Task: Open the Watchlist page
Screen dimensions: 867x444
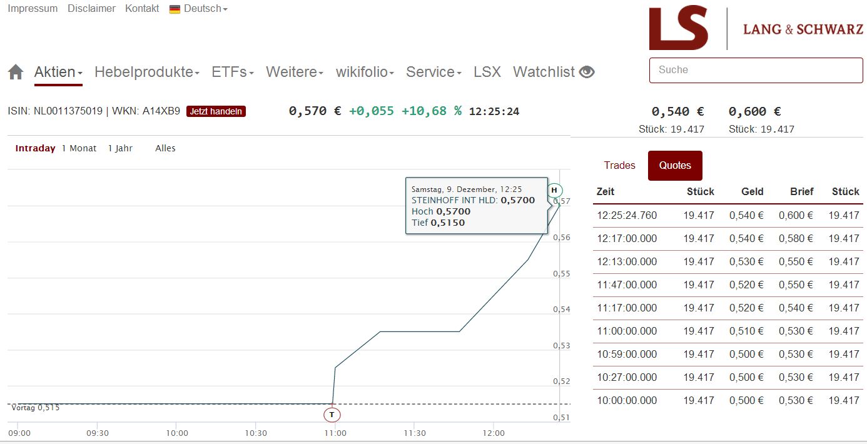Action: (544, 73)
